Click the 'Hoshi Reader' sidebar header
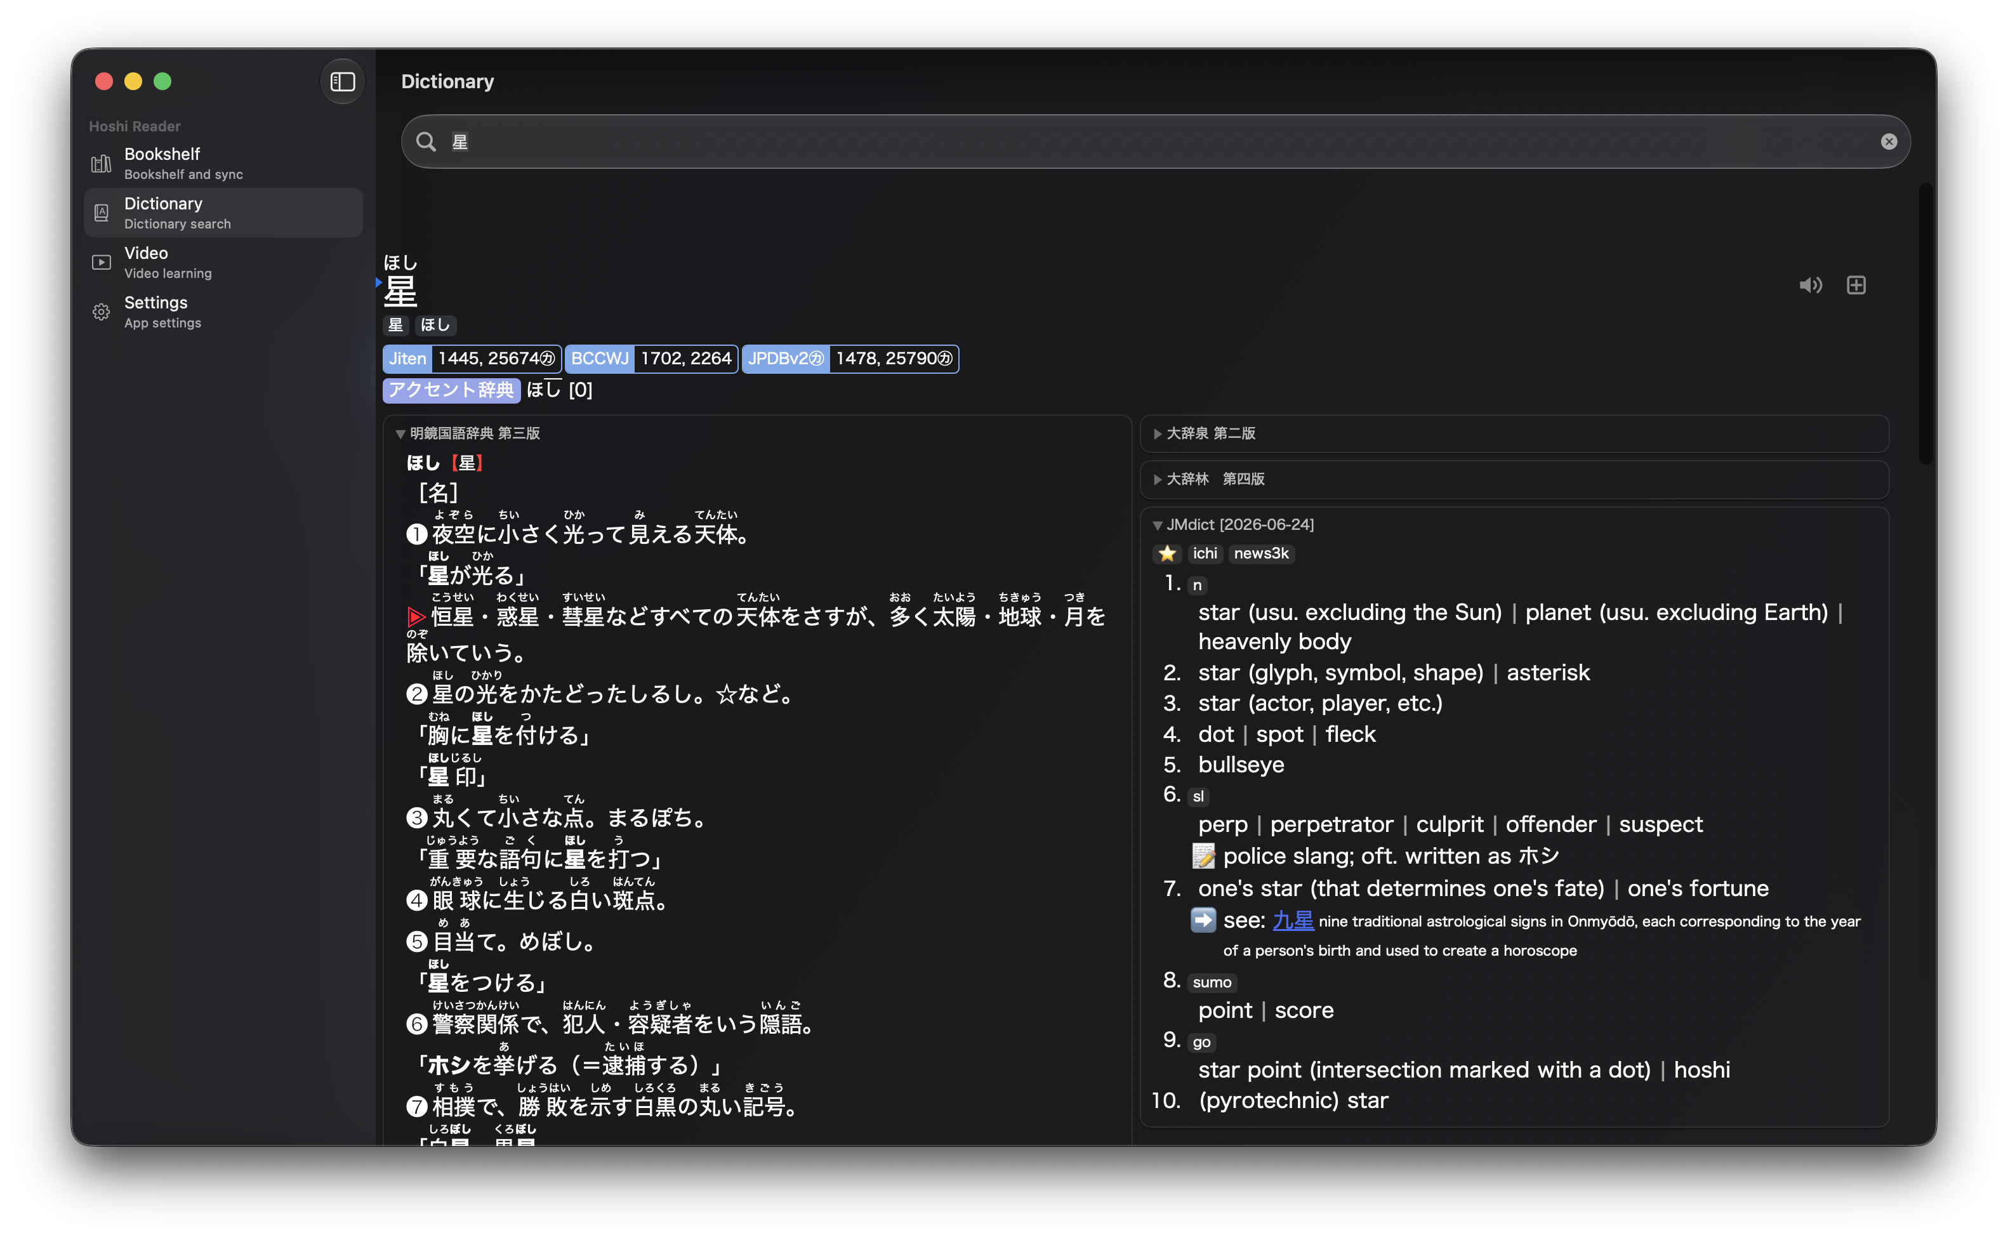This screenshot has width=2008, height=1240. [x=135, y=126]
